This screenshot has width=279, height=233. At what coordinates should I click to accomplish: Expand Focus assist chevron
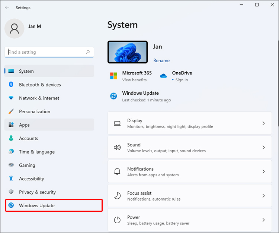pyautogui.click(x=263, y=196)
